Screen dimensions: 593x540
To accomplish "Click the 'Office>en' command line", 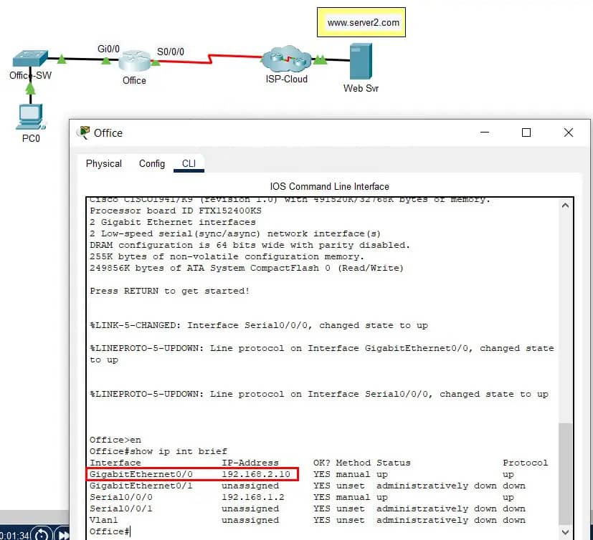I will [x=115, y=440].
